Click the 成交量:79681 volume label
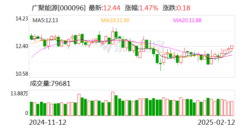This screenshot has height=129, width=248. (50, 83)
